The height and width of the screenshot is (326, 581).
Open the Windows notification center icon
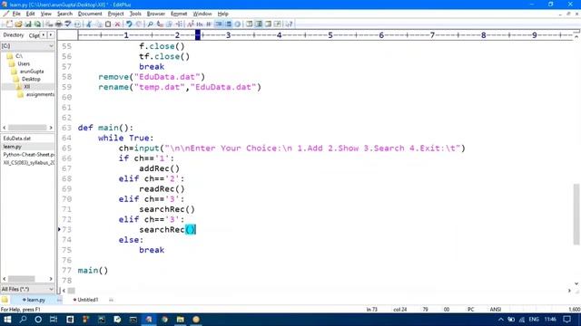tap(566, 320)
